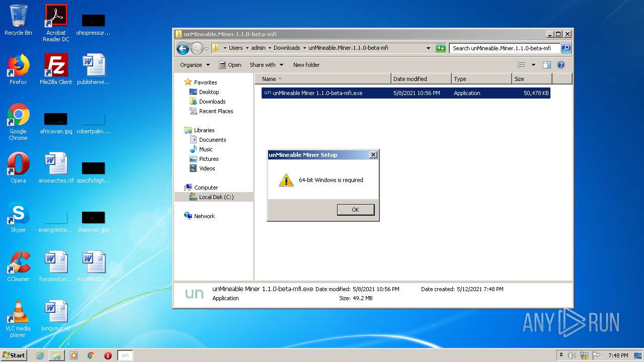Open VLC media player shortcut

[x=18, y=319]
